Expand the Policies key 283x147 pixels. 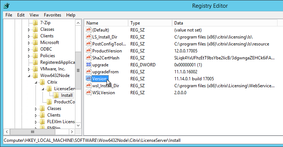pyautogui.click(x=29, y=56)
